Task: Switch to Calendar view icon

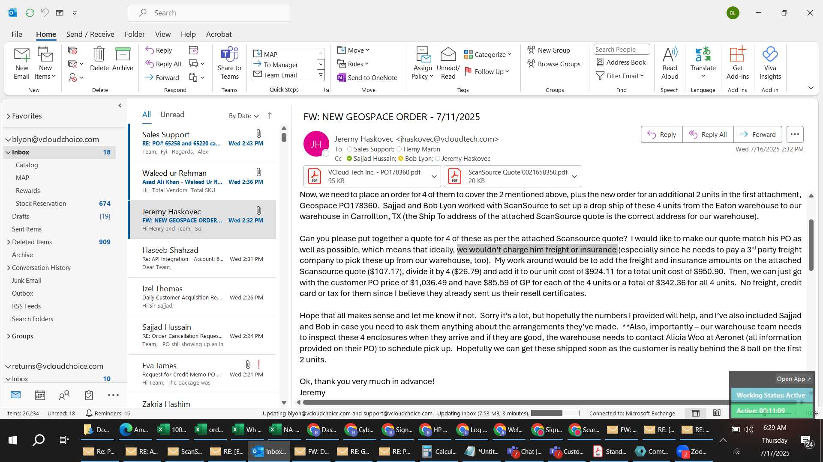Action: pyautogui.click(x=40, y=395)
